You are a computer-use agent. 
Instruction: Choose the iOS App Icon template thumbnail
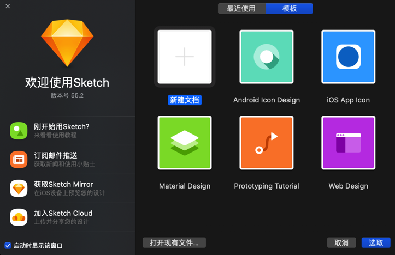tap(349, 57)
